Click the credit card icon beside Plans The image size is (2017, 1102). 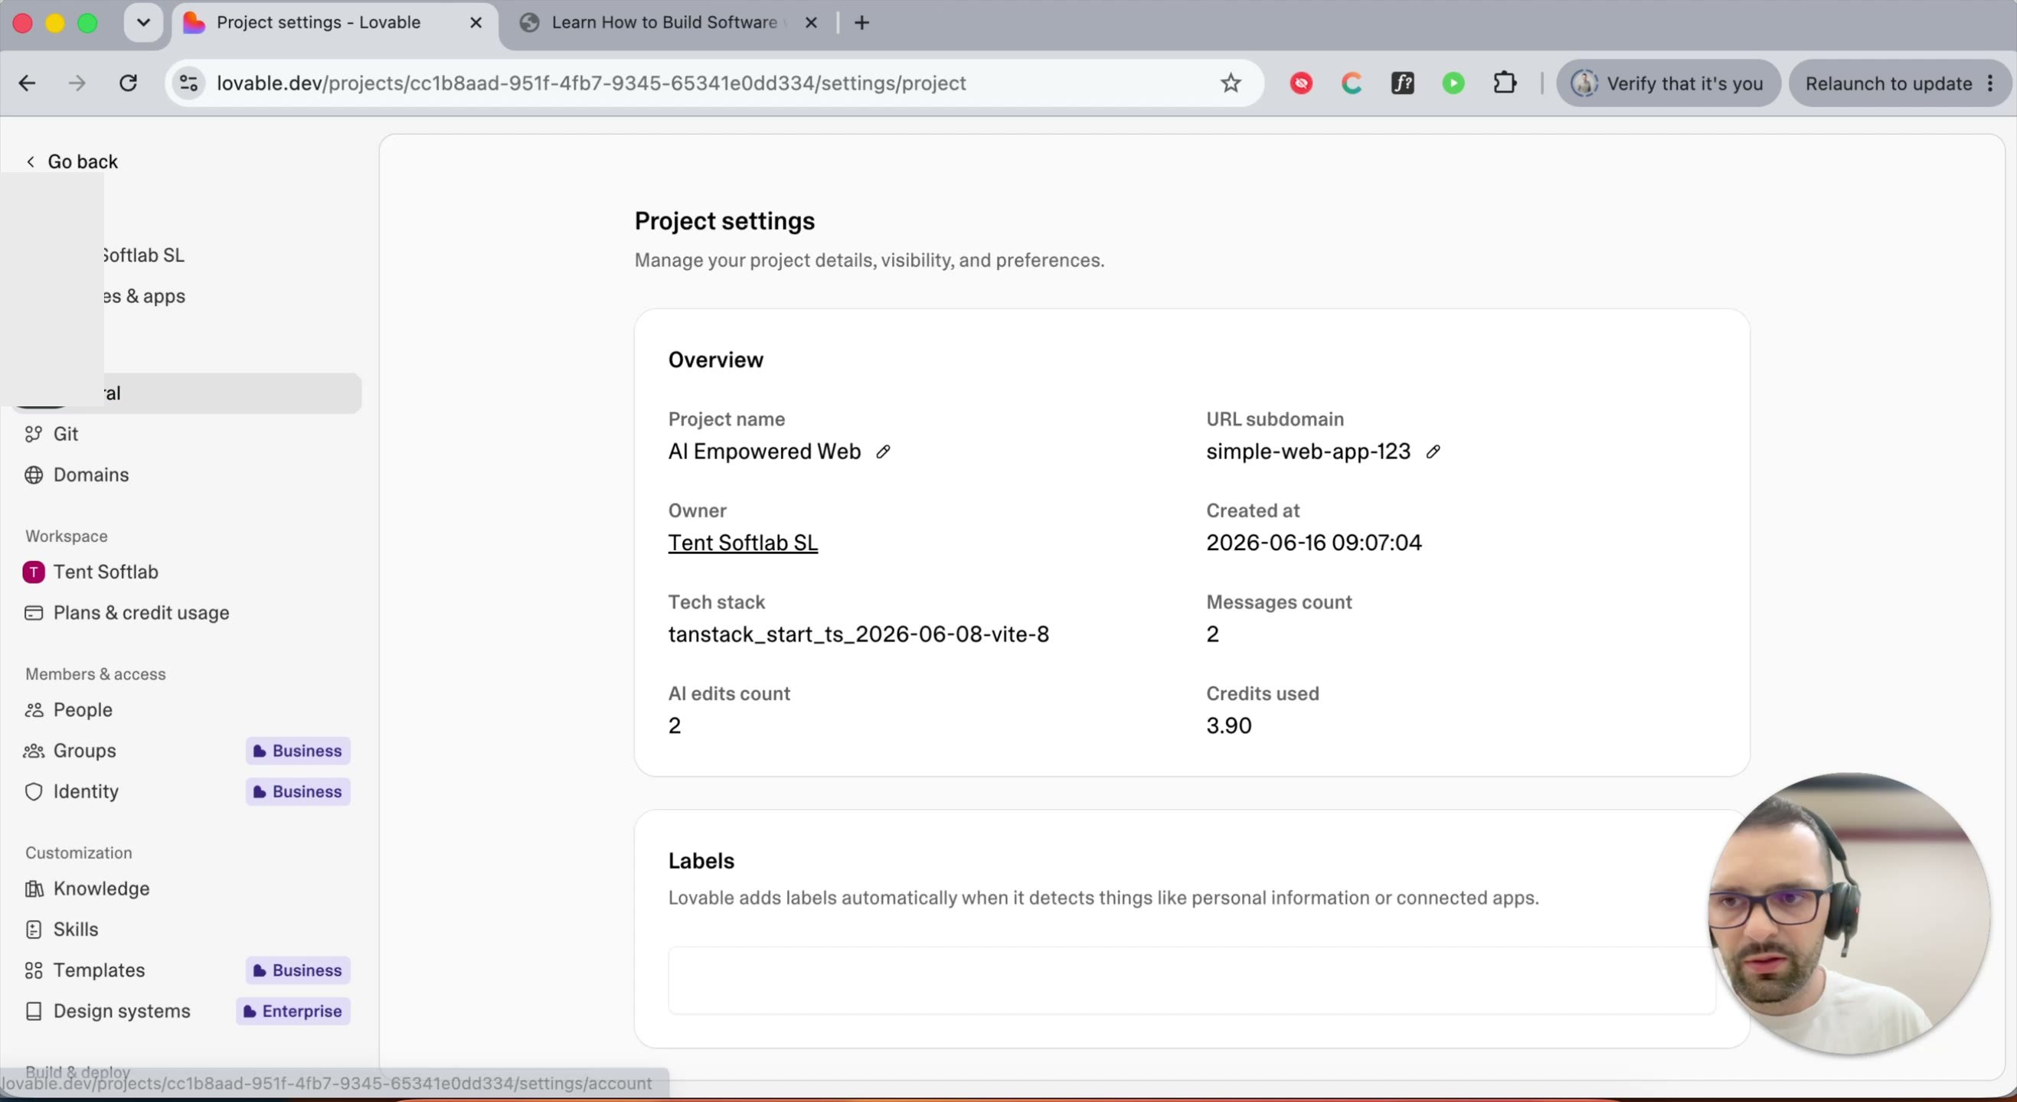(33, 613)
